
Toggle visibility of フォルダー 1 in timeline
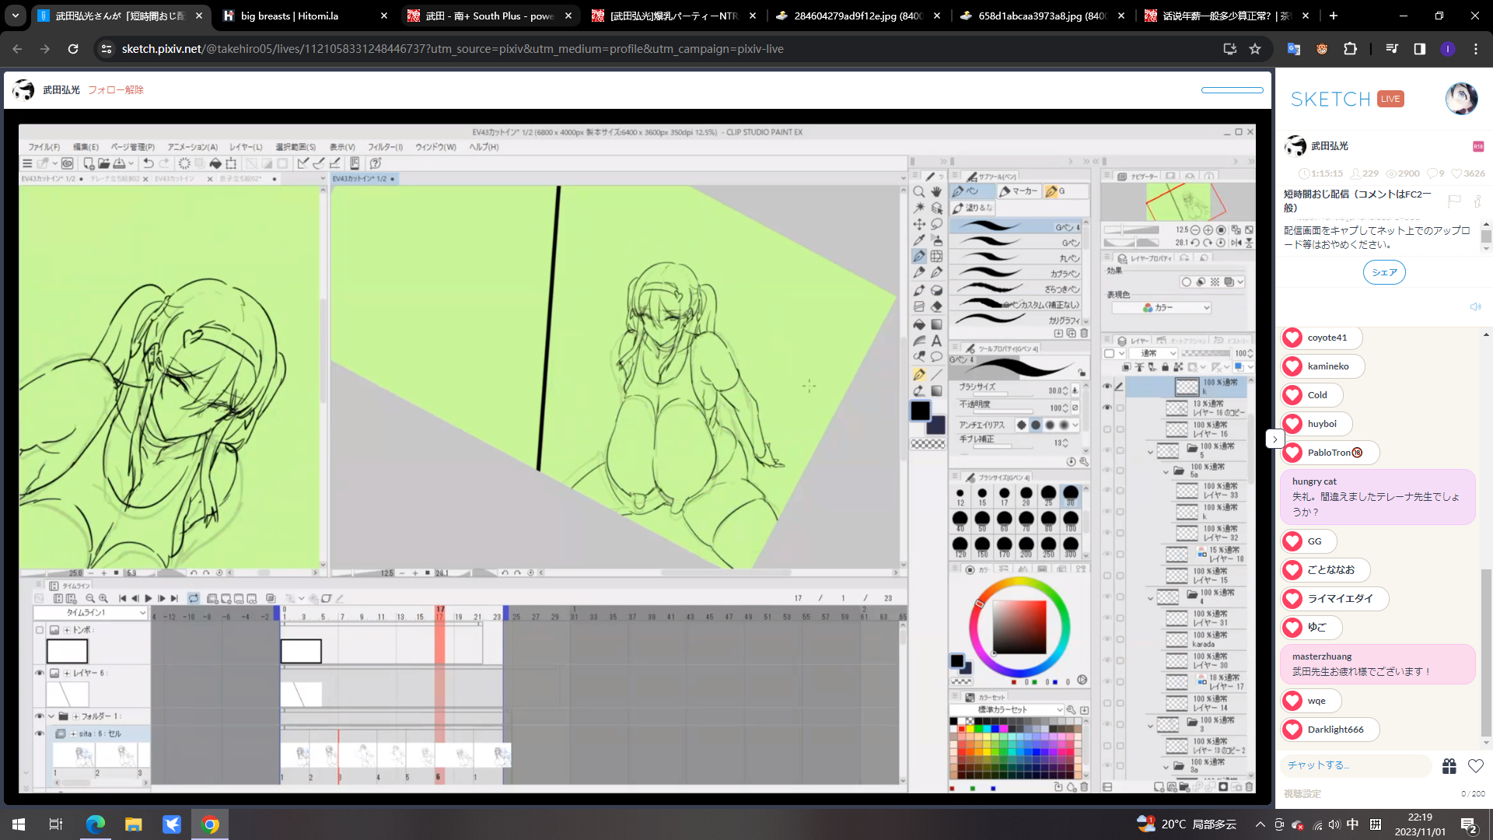(x=40, y=716)
